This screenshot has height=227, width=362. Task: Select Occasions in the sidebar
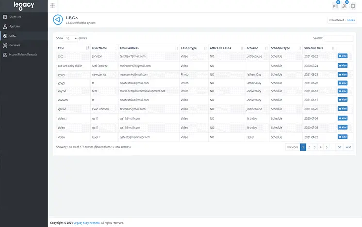tap(15, 45)
